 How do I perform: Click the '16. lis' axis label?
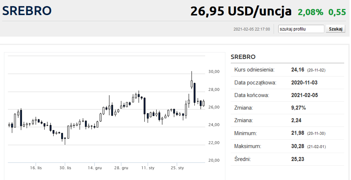tap(36, 168)
